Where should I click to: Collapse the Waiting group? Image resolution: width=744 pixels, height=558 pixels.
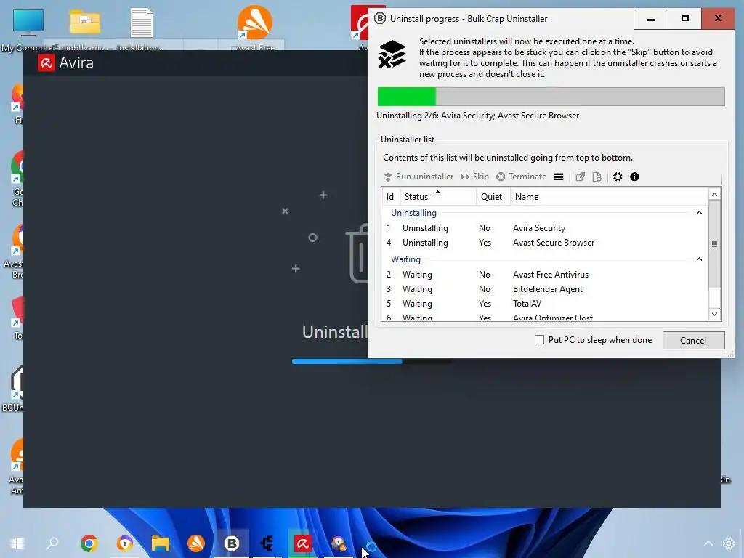[699, 259]
